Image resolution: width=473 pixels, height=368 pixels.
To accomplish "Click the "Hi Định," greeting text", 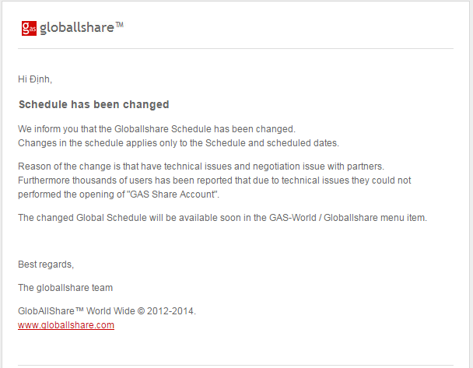I will point(35,79).
